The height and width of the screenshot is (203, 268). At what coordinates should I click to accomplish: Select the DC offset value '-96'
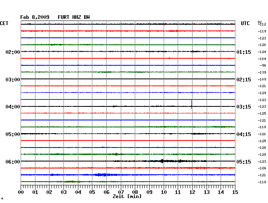pos(263,65)
